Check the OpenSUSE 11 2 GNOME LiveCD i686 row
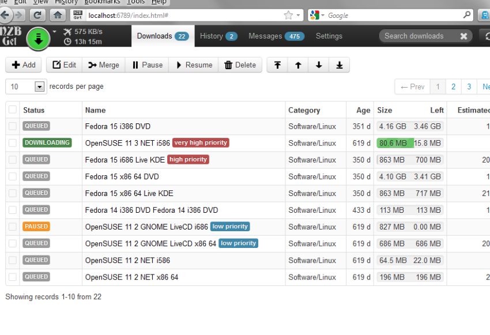Image resolution: width=490 pixels, height=335 pixels. 13,227
